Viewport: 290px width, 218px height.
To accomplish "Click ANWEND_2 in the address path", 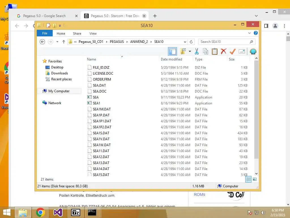I will click(x=139, y=42).
